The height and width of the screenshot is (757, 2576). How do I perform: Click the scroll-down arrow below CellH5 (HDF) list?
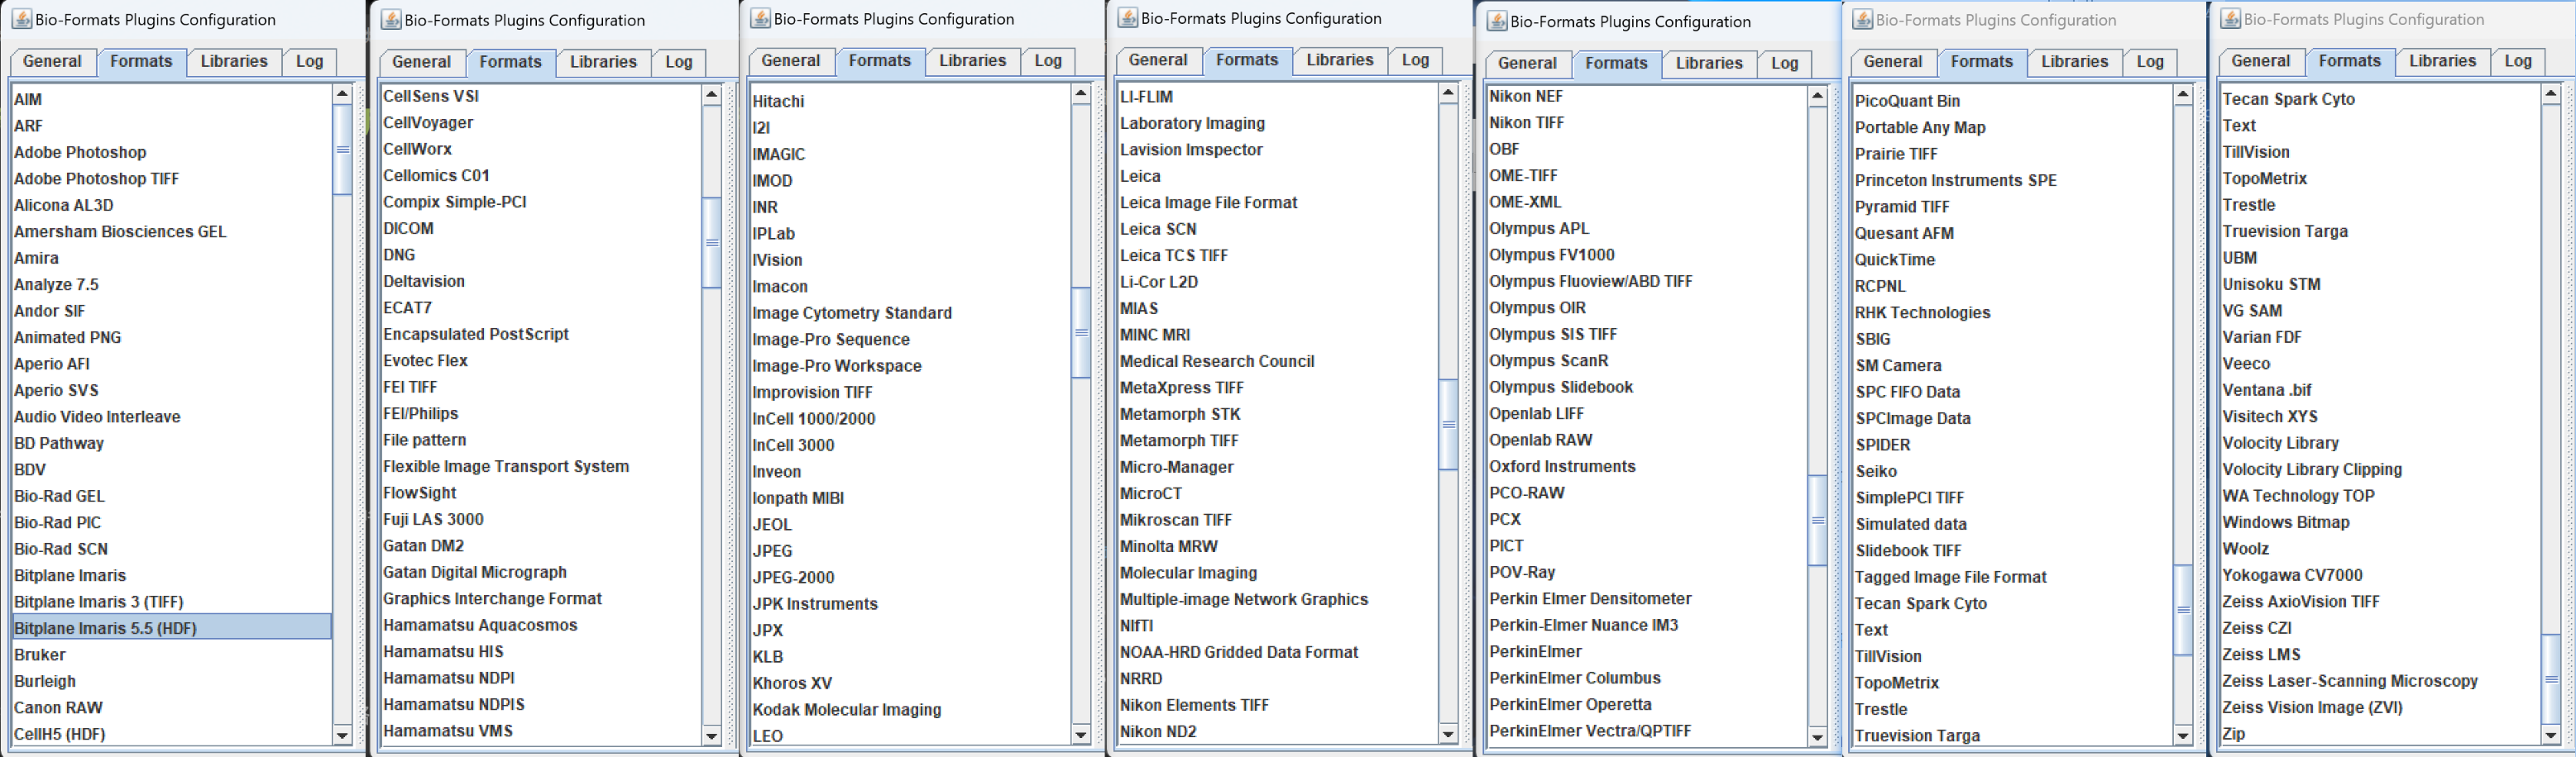tap(342, 735)
